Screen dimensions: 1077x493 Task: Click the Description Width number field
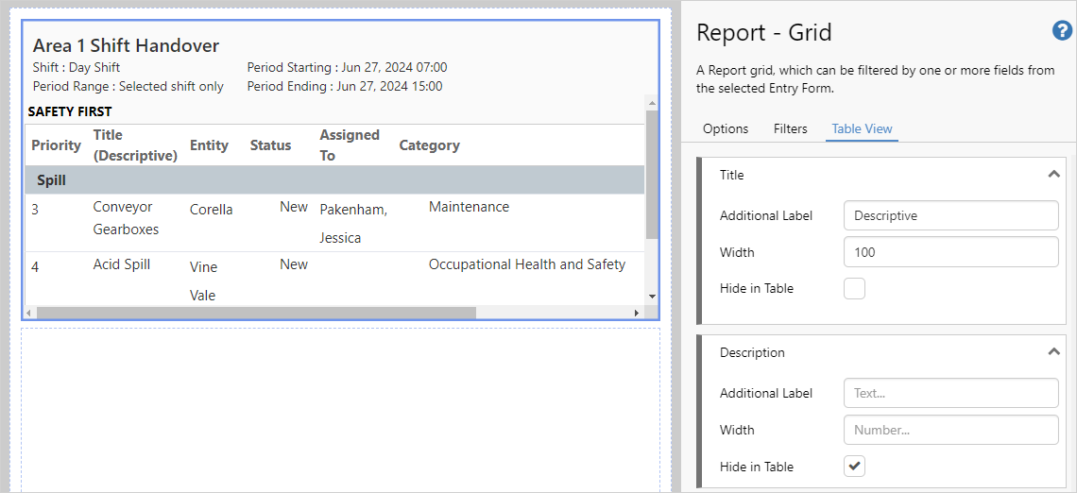click(950, 430)
